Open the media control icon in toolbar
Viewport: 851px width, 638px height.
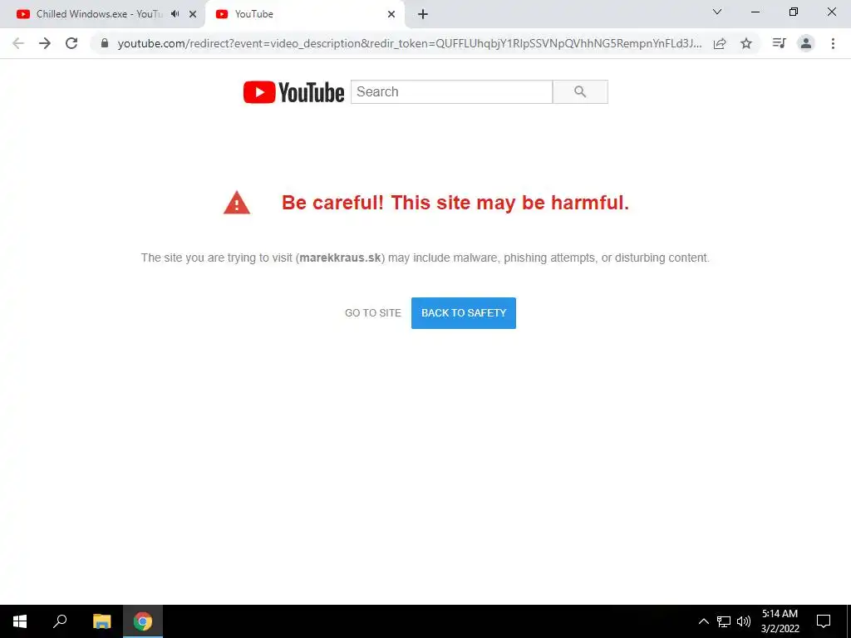(780, 43)
